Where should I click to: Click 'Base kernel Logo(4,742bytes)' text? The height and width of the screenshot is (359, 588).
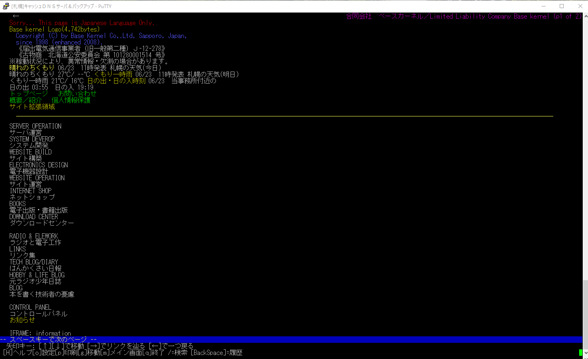55,29
